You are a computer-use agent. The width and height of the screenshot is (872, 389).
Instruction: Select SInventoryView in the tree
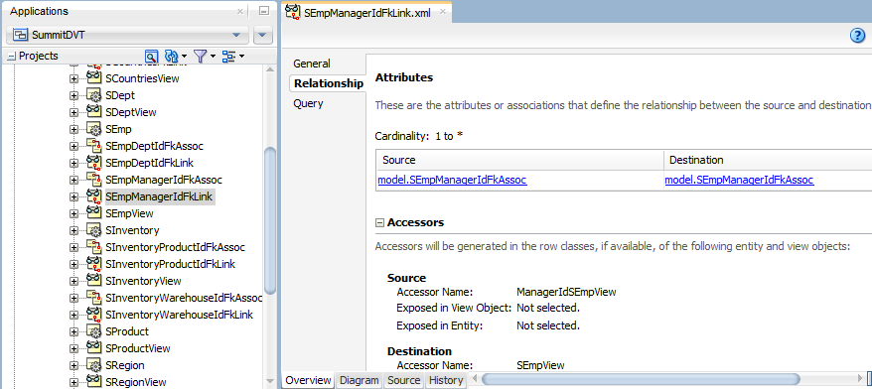(x=143, y=281)
